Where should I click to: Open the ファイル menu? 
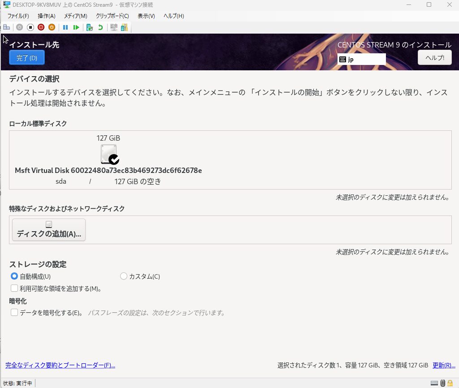point(18,16)
